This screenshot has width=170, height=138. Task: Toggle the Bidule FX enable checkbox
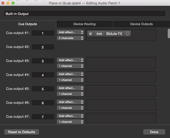[x=90, y=34]
